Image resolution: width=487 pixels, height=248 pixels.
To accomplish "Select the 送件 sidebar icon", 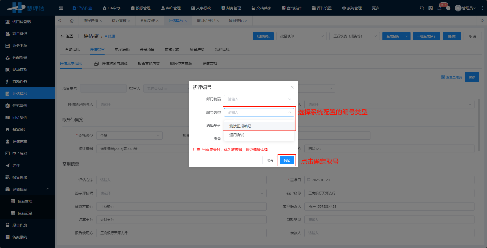I will (8, 165).
